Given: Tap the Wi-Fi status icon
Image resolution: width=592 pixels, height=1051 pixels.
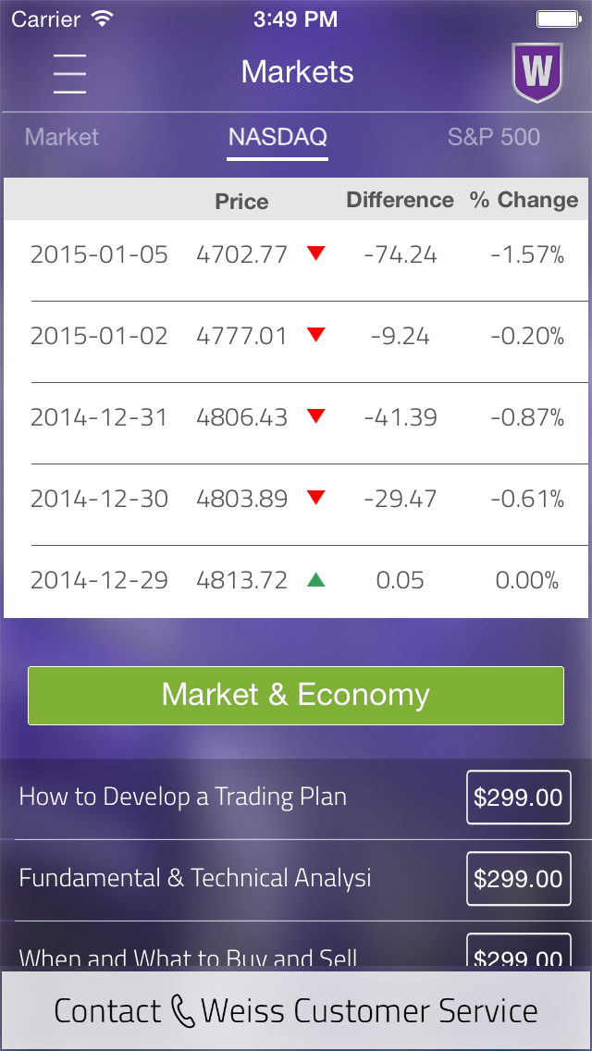Looking at the screenshot, I should pos(103,19).
